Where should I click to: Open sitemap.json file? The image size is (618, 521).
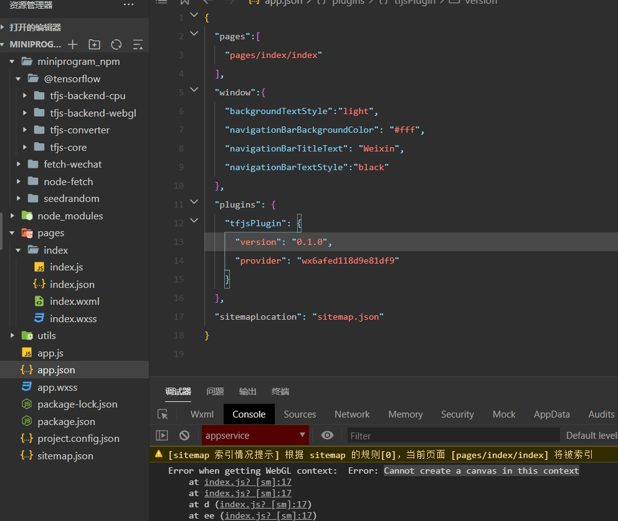[x=65, y=456]
